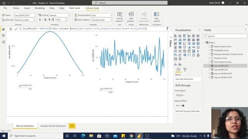
Task: Check Standard Deviation Student Score field
Action: (x=210, y=54)
